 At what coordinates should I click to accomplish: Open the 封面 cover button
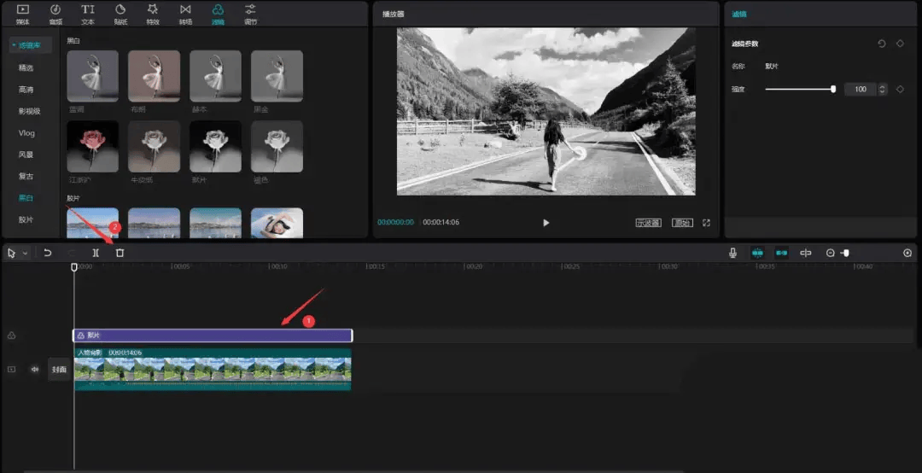coord(59,370)
